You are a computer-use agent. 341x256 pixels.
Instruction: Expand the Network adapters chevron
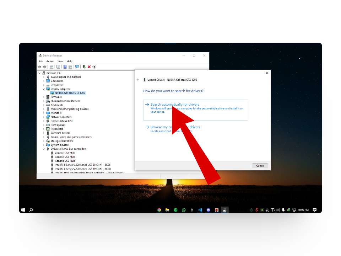43,117
